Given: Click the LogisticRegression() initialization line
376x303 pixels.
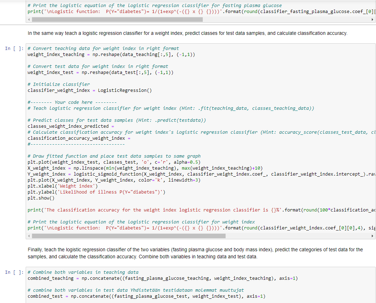Looking at the screenshot, I should coord(90,90).
